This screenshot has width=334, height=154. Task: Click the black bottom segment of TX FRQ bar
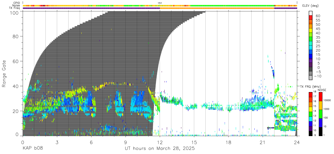coord(310,134)
